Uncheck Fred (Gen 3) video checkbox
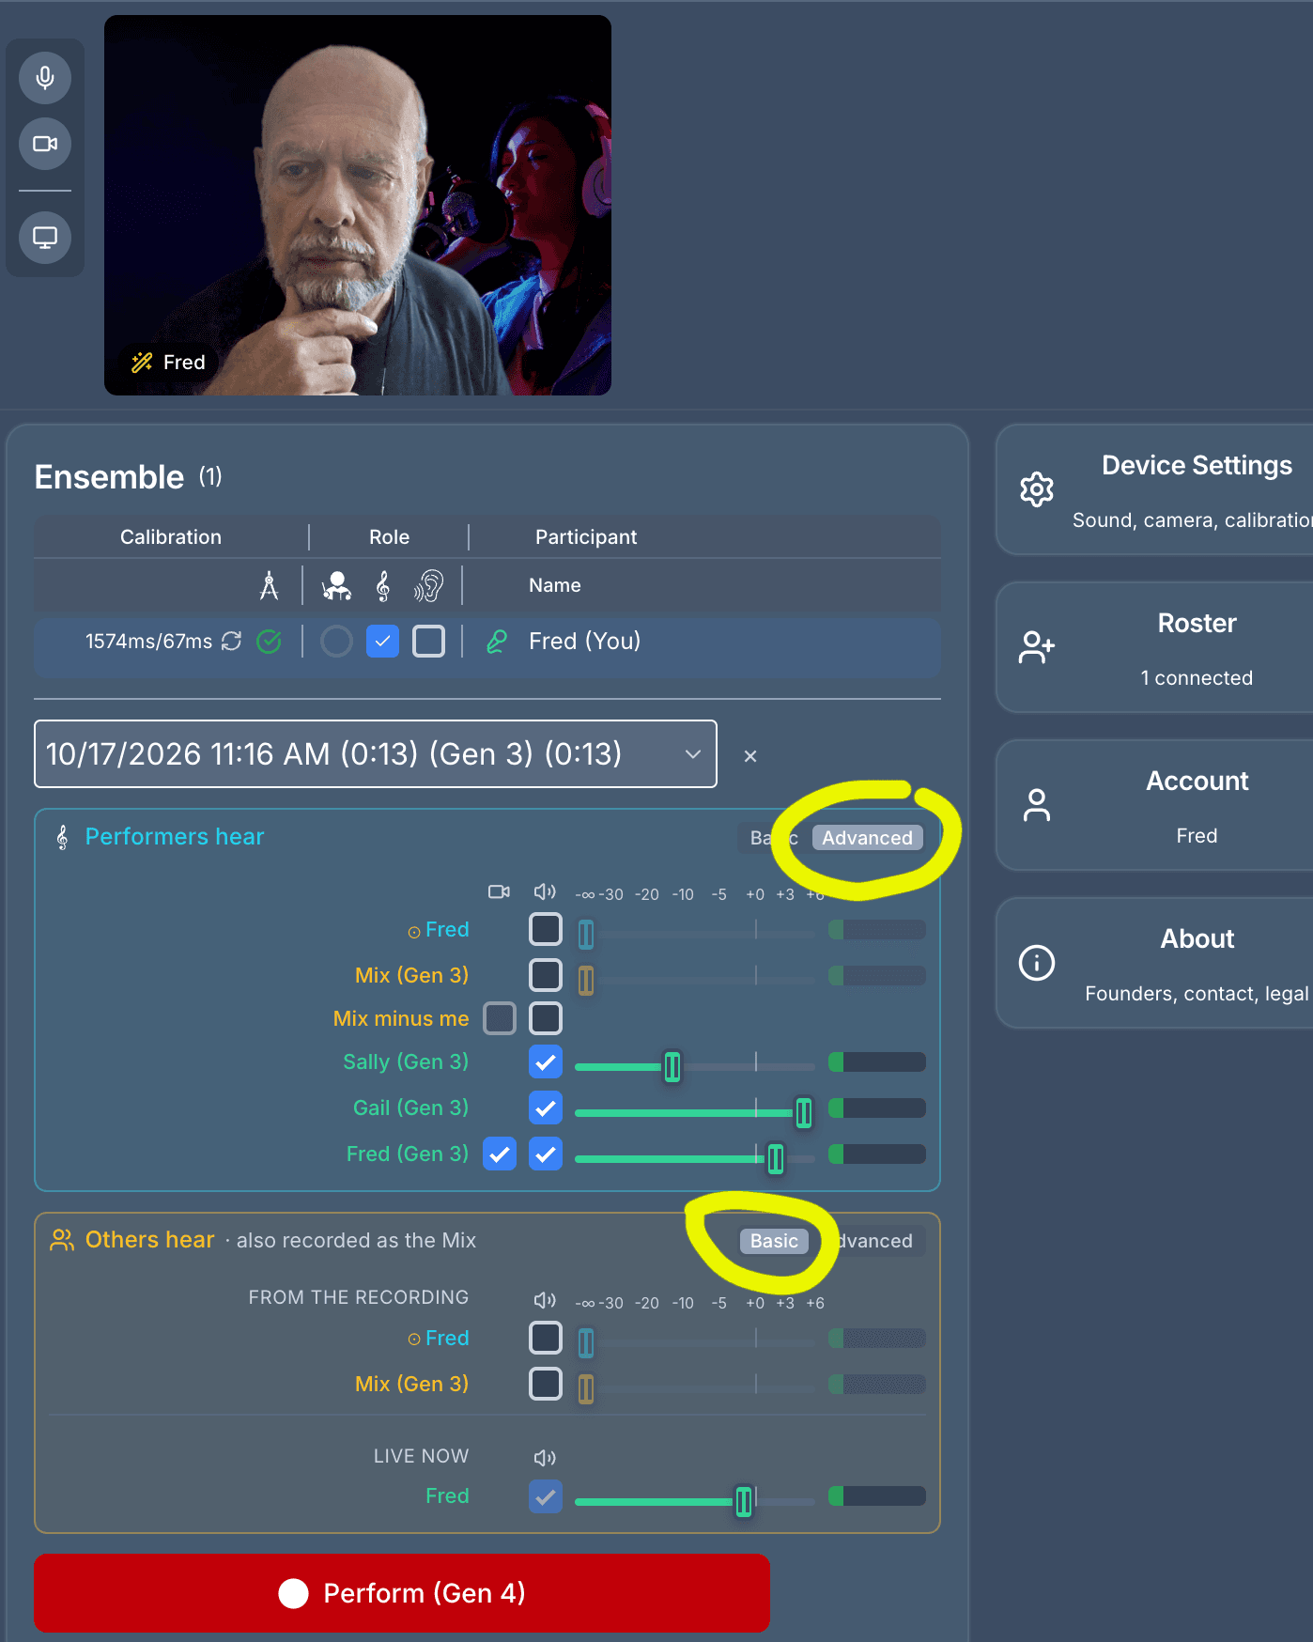The width and height of the screenshot is (1313, 1642). (500, 1154)
